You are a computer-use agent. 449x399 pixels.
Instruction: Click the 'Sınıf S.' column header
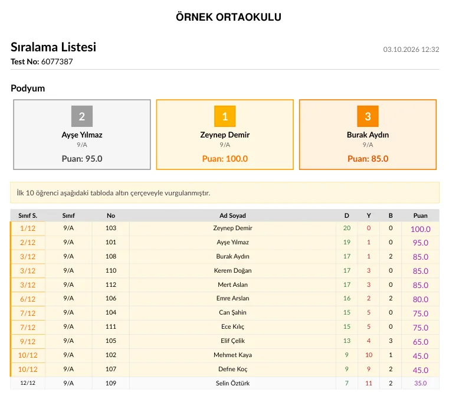pos(28,215)
